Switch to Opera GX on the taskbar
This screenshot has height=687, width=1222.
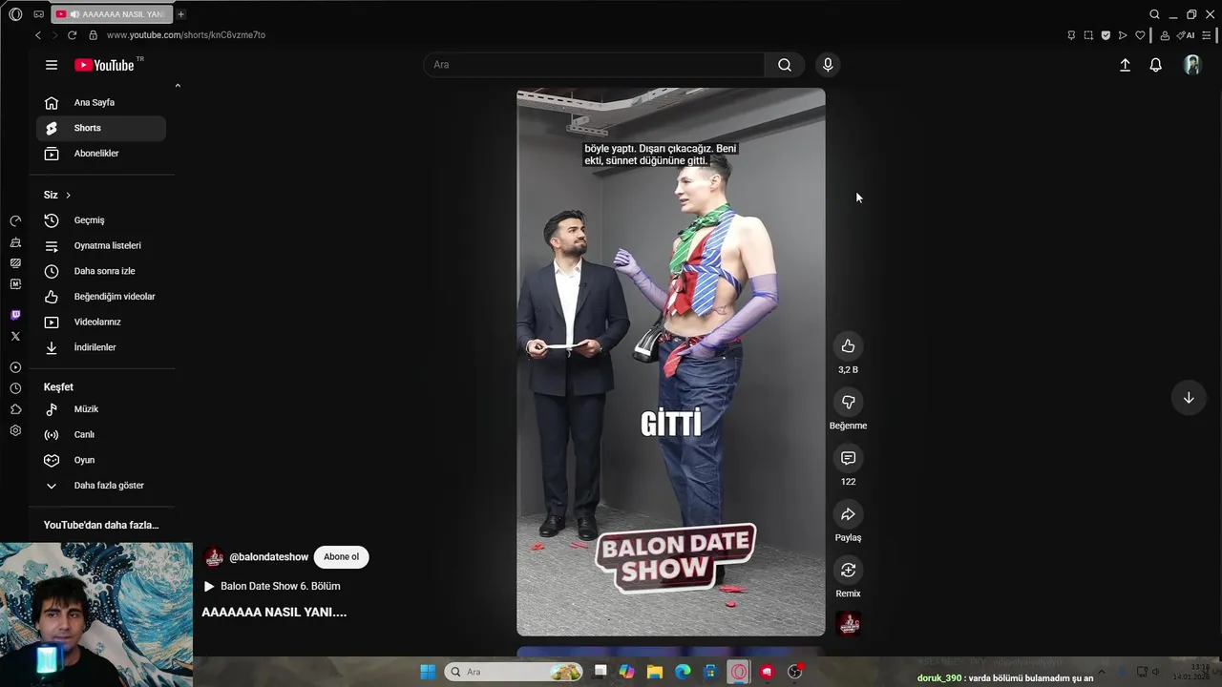point(739,672)
